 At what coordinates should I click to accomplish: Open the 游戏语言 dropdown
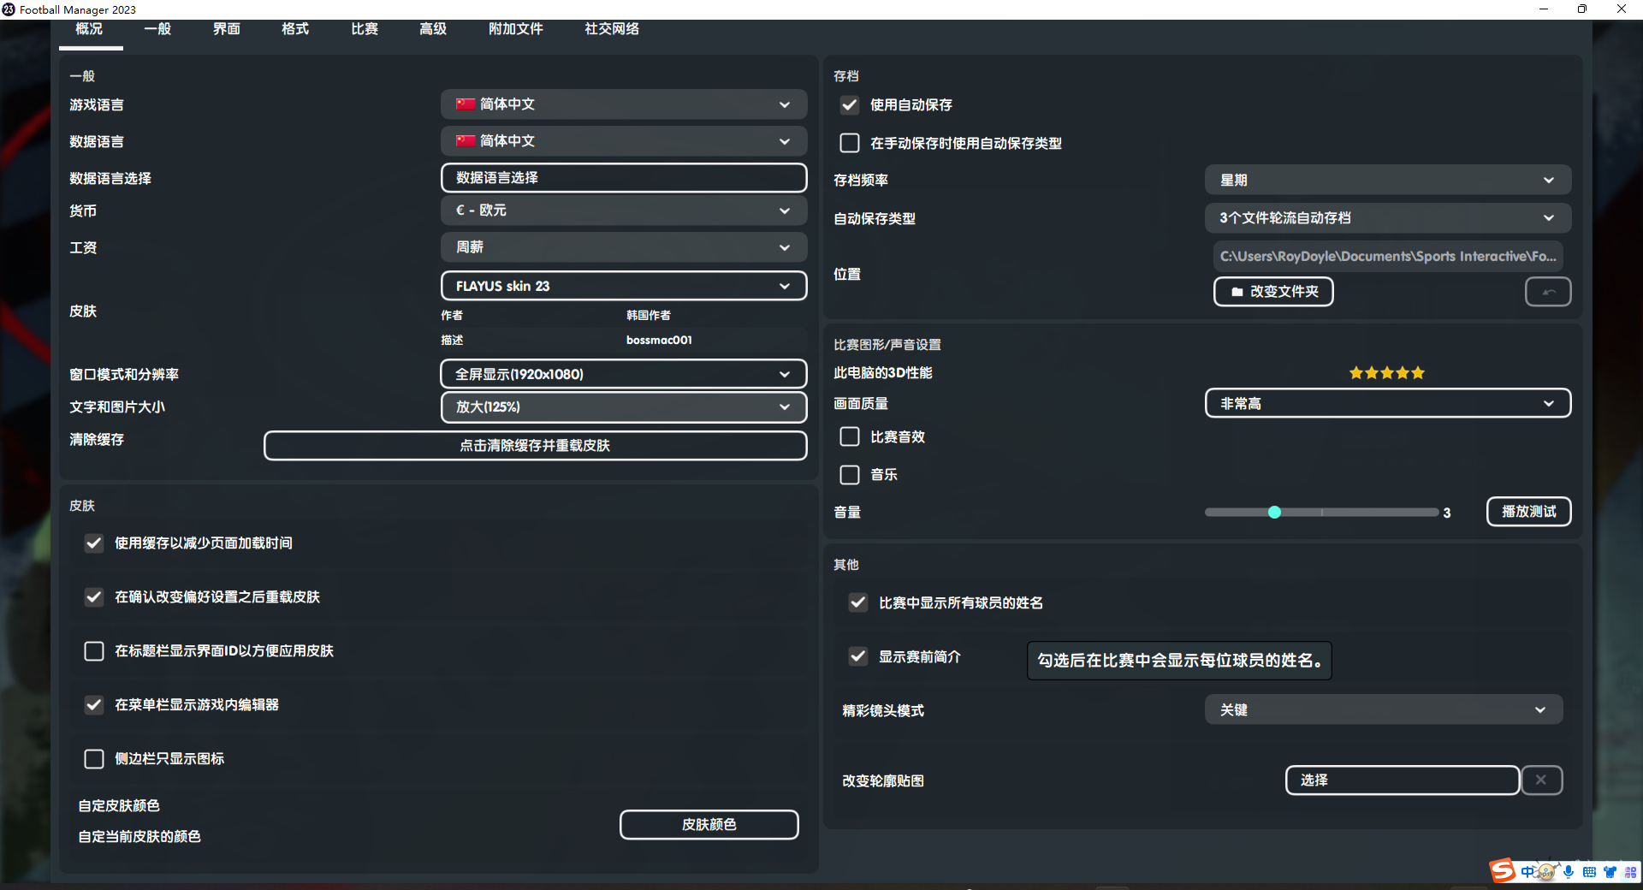pos(624,104)
